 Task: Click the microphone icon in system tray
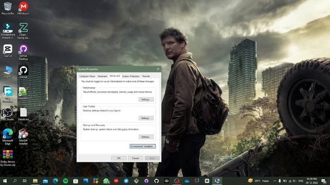pyautogui.click(x=279, y=181)
